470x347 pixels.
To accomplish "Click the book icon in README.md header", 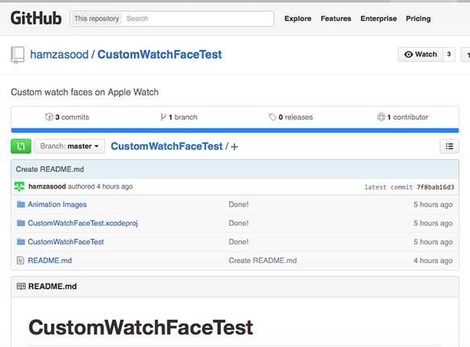I will (x=21, y=286).
